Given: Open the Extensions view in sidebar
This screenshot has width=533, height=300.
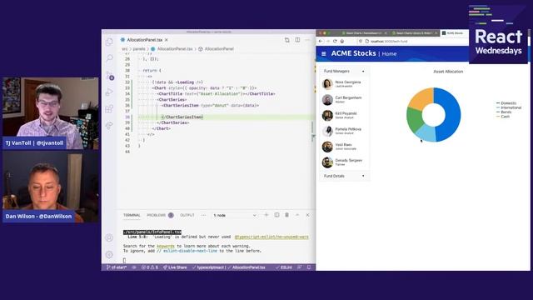Looking at the screenshot, I should (109, 109).
